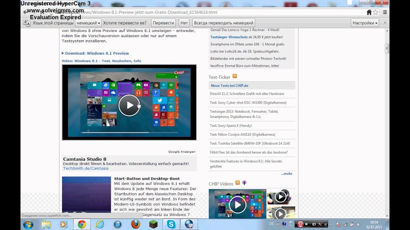Stop the HyperCam recording

click(307, 224)
